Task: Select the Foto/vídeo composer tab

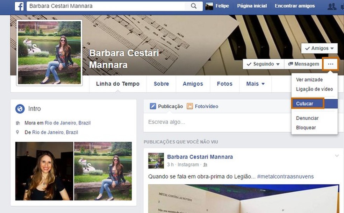Action: click(202, 106)
